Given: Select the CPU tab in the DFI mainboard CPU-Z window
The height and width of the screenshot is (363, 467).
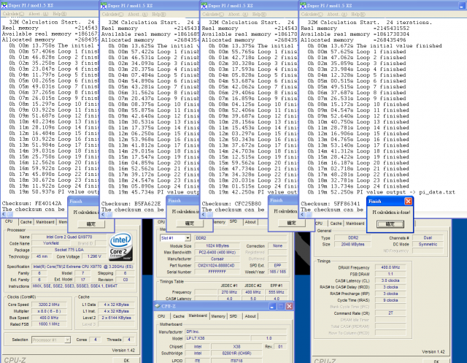Looking at the screenshot, I should point(161,316).
